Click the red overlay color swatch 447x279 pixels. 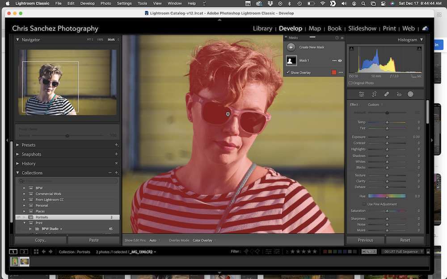[x=333, y=72]
